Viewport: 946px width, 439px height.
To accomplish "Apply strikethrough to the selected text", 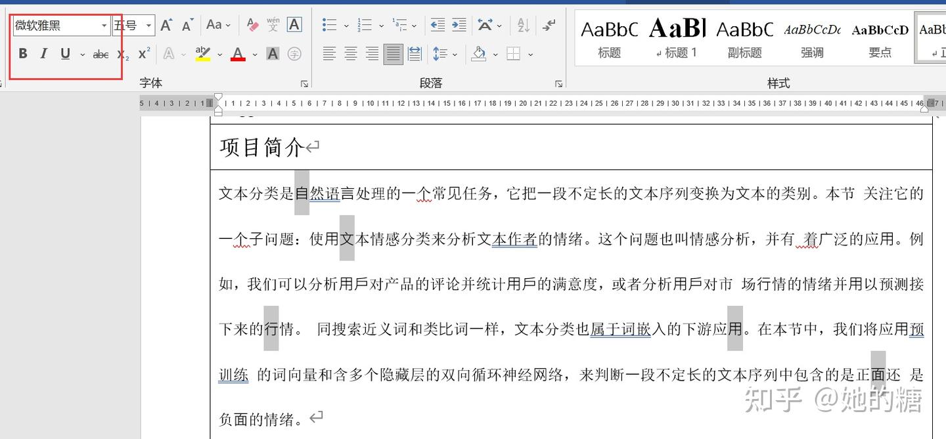I will pos(100,54).
